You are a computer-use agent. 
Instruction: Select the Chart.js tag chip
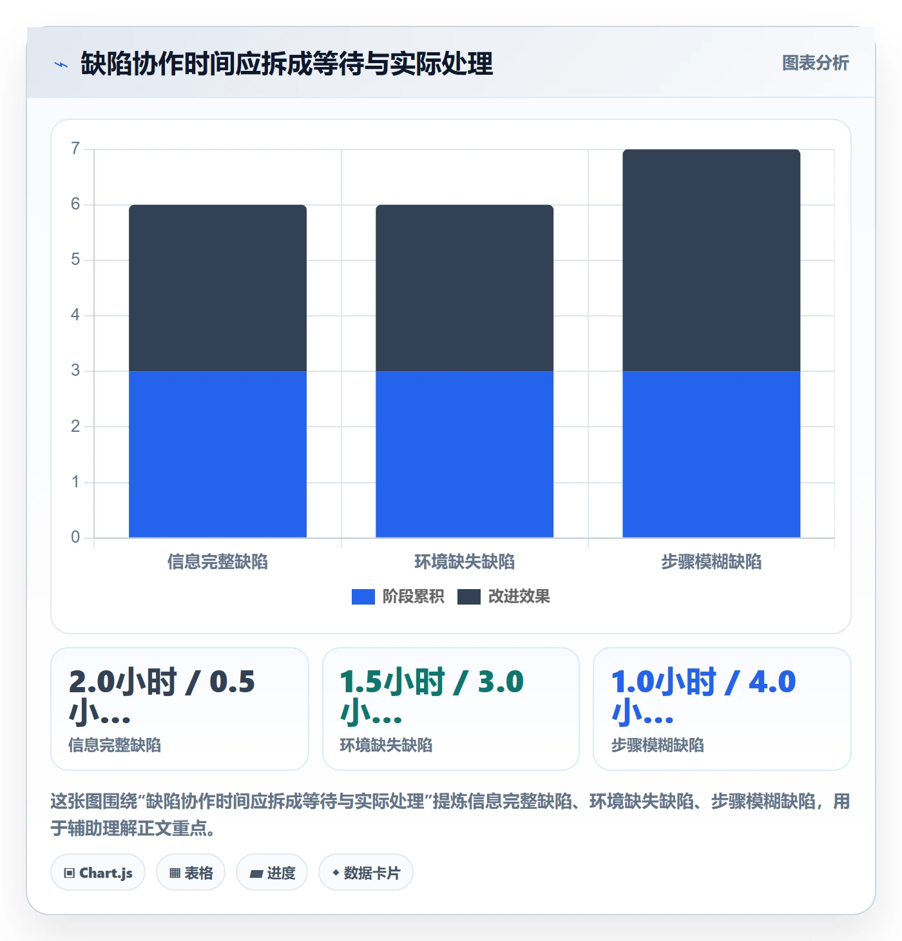point(98,873)
